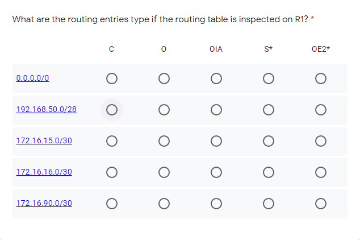Choose OE2* for 172.16.90.0/30 row

point(321,203)
